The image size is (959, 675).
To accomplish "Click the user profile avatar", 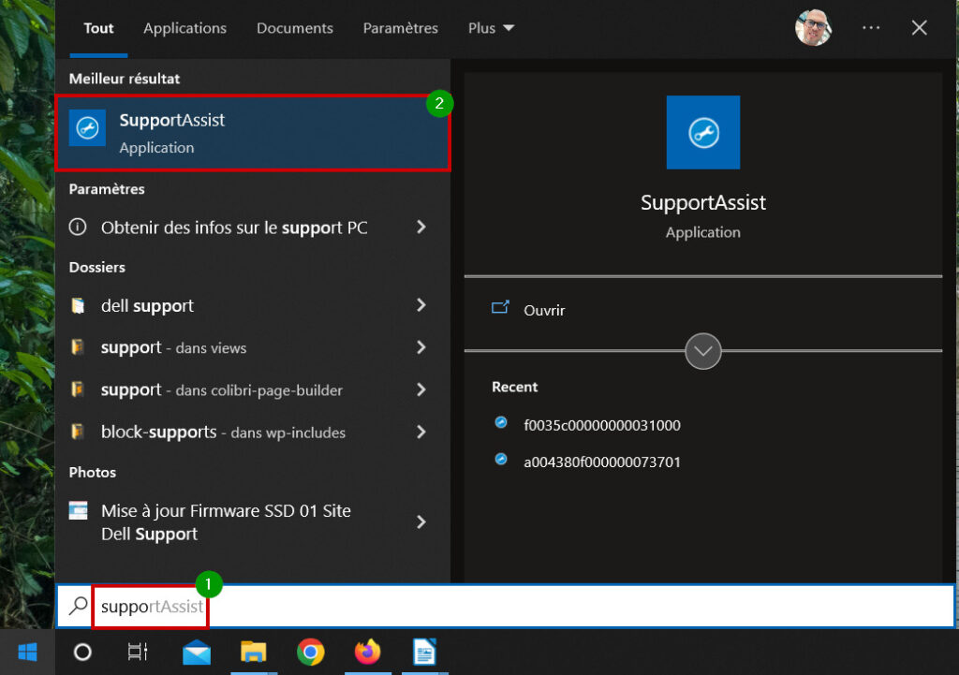I will (x=813, y=27).
